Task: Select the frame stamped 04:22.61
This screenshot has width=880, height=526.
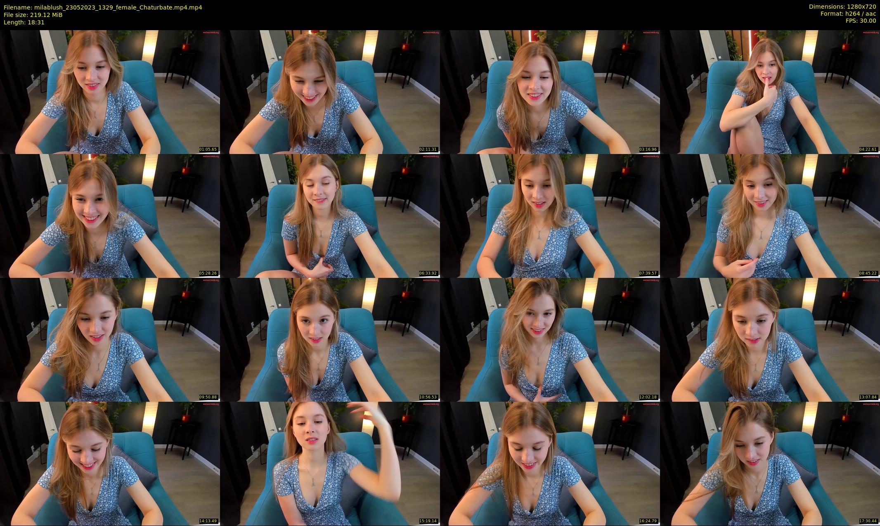Action: click(770, 92)
